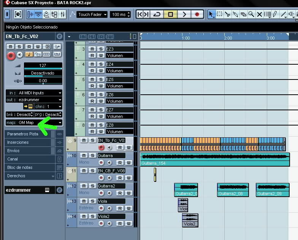Expand the Inserciones inspector section
Screen dimensions: 298x240
point(29,142)
